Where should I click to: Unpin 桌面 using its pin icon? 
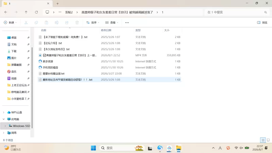(28, 38)
